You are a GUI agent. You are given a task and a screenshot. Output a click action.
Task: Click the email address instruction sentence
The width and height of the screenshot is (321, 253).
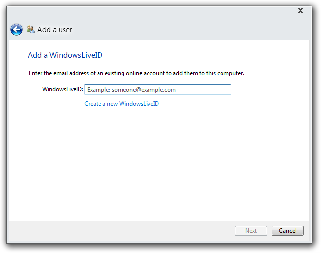click(136, 73)
